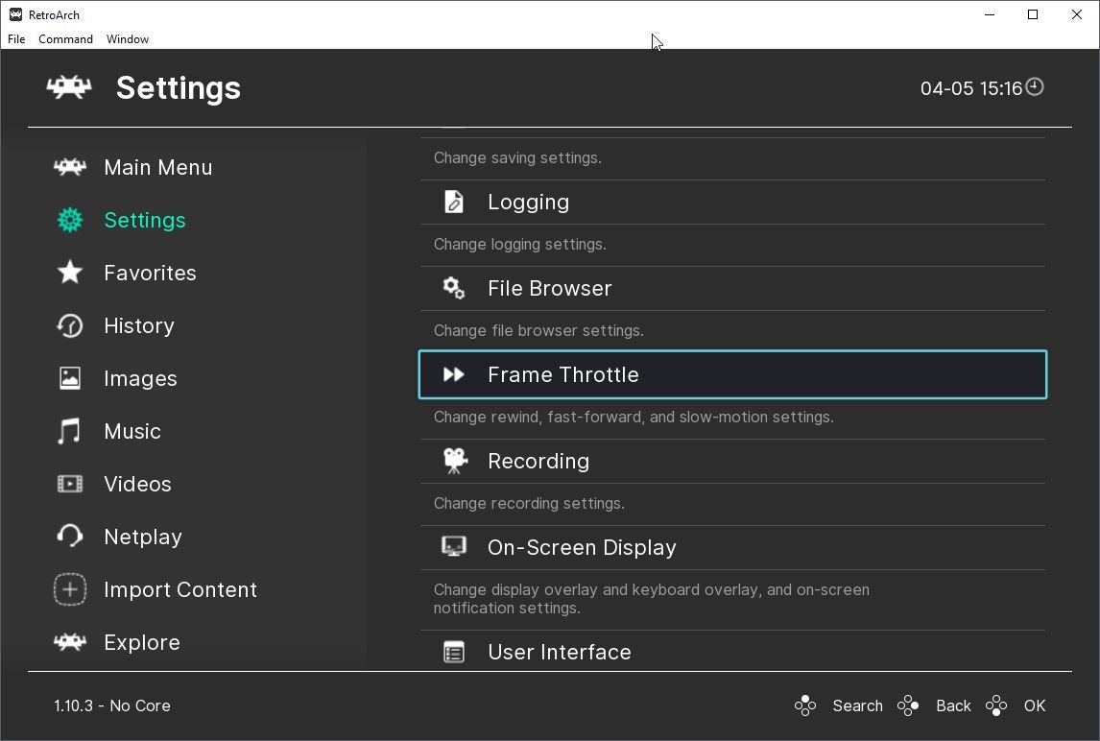Go to Main Menu in sidebar

[x=157, y=167]
